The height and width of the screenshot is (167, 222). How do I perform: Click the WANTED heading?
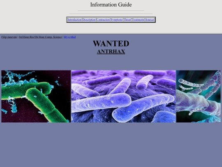[111, 43]
